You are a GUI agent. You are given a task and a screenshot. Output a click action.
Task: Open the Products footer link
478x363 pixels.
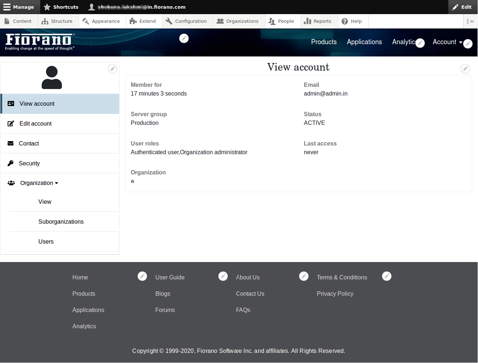click(84, 294)
